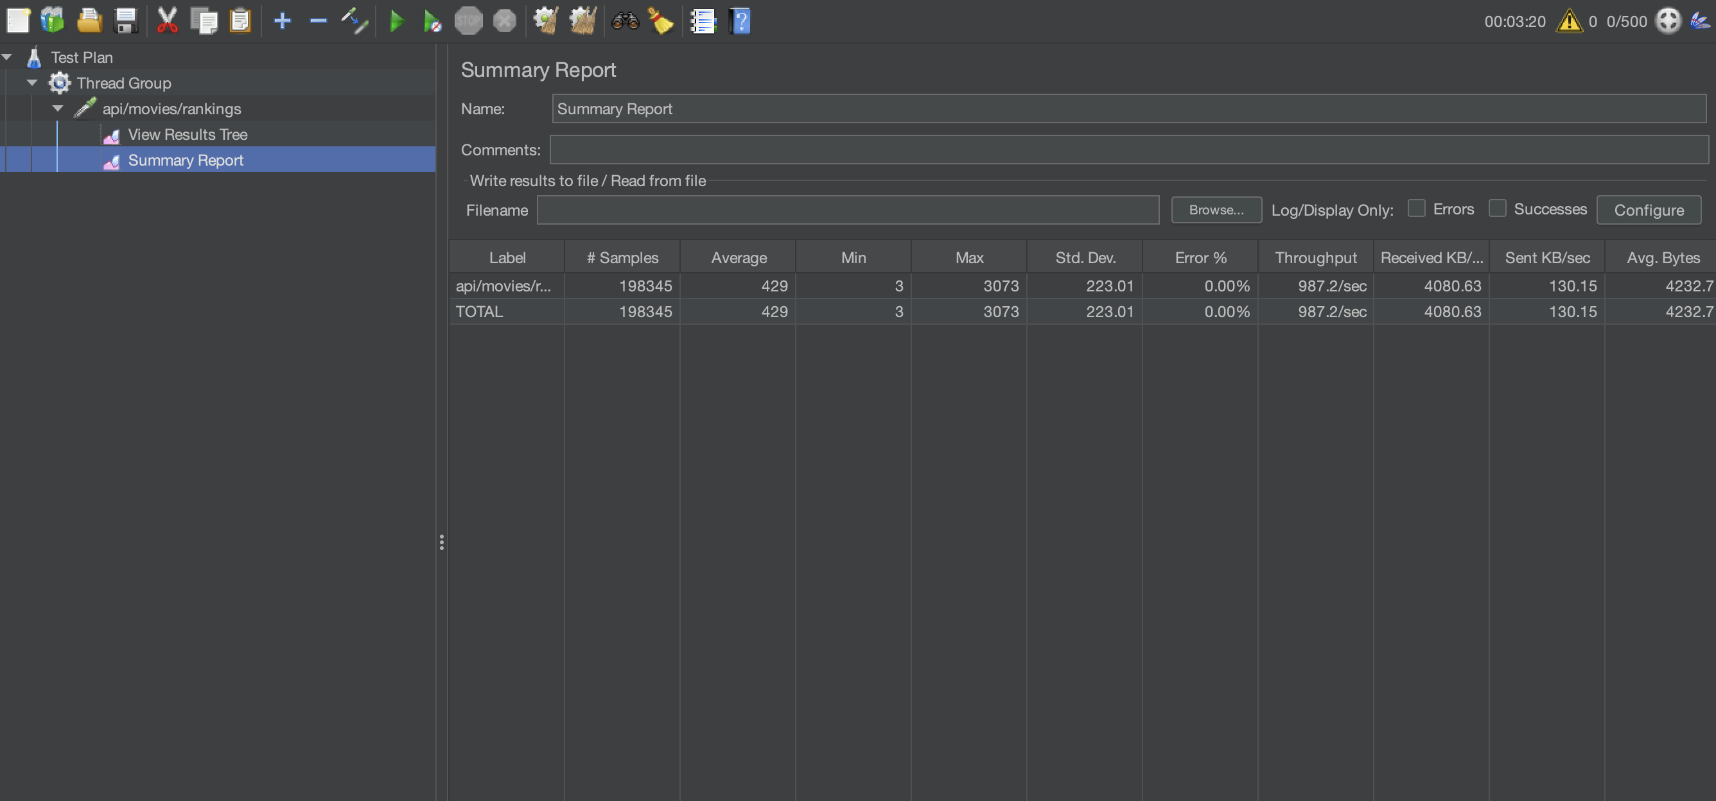Enable the Successes checkbox

point(1497,209)
